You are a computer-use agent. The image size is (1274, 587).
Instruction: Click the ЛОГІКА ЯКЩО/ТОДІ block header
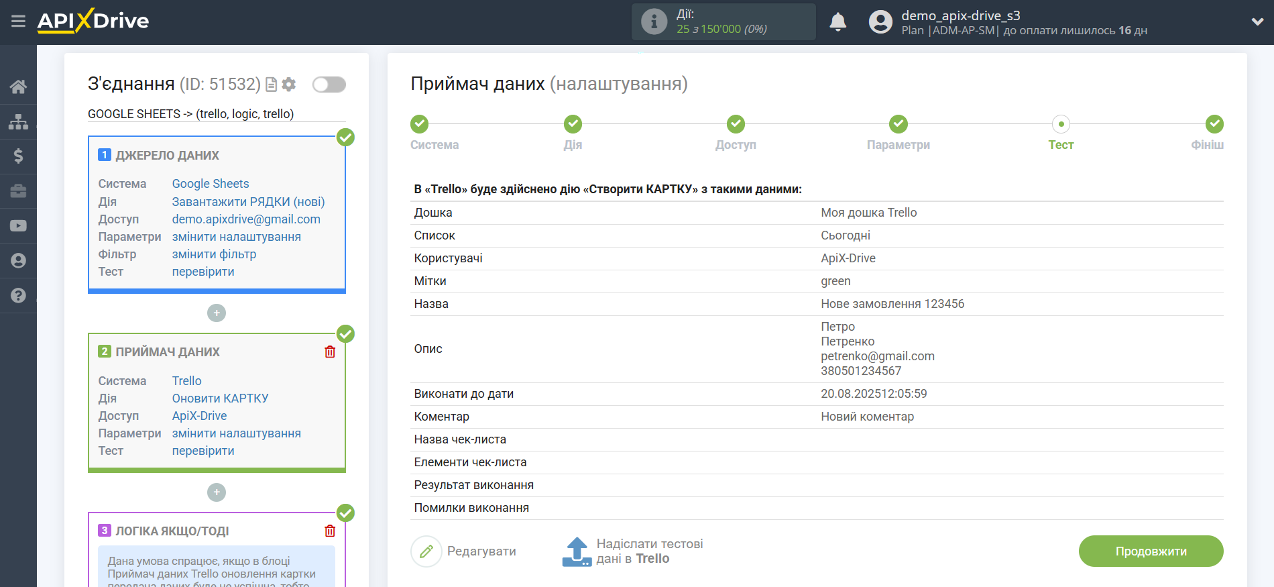(x=172, y=531)
